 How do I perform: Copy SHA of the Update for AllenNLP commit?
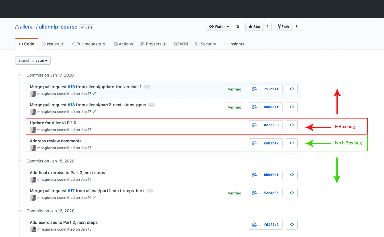255,125
